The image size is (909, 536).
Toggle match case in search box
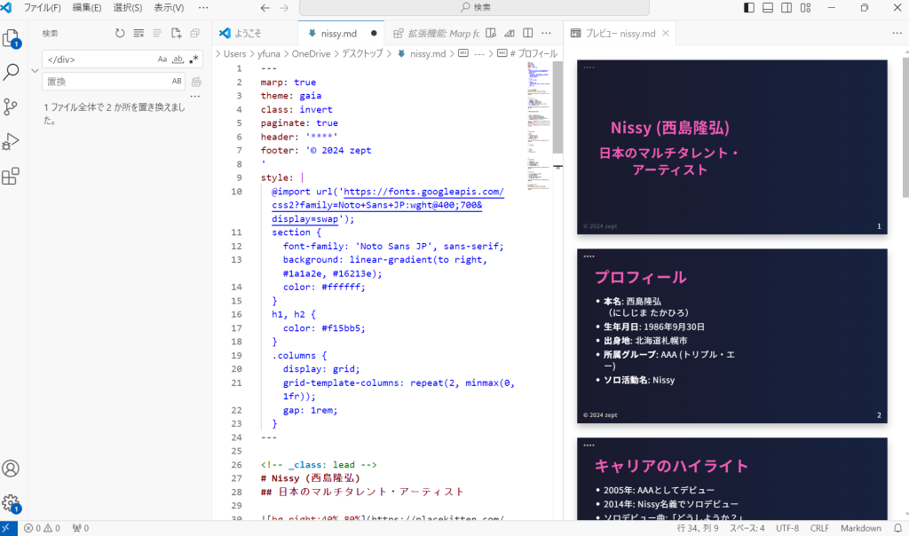click(162, 59)
